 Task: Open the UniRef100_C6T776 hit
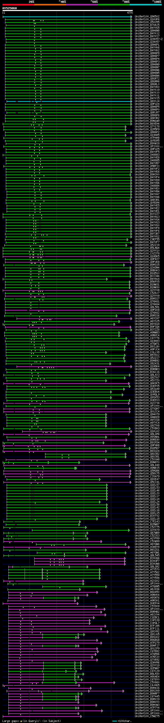click(147, 338)
